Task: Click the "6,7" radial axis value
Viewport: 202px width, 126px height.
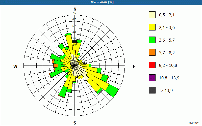Action: [x=74, y=19]
